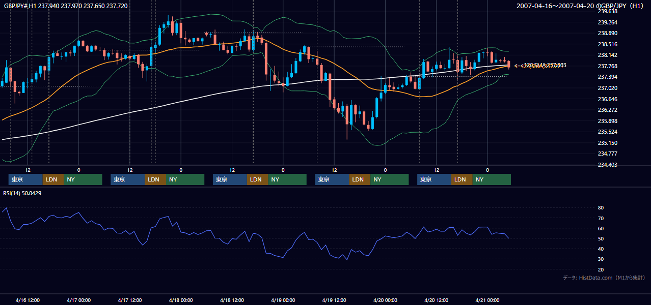Select the 4/17 00:00 time axis label
The image size is (651, 305).
point(78,300)
